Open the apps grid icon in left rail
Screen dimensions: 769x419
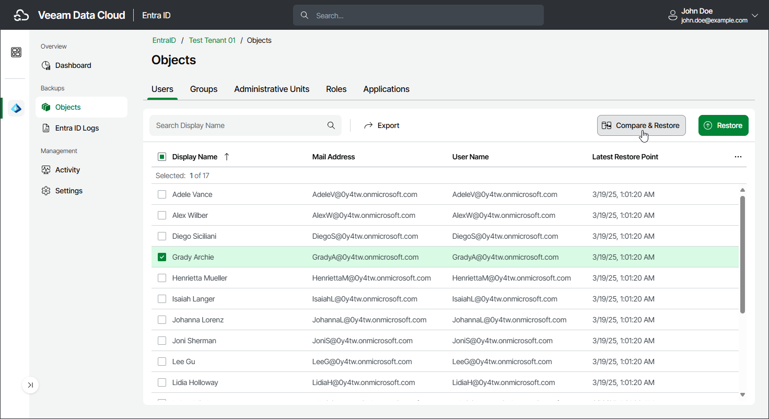coord(16,52)
